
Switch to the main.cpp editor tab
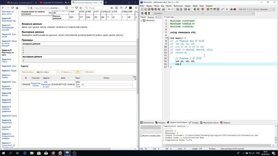169,17
